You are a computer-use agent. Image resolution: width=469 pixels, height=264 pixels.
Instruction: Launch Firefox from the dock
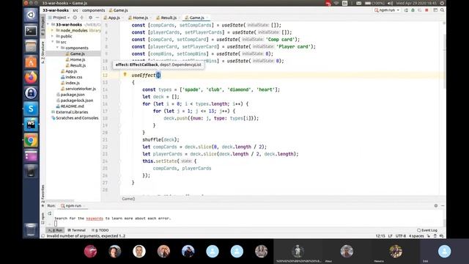pos(31,78)
